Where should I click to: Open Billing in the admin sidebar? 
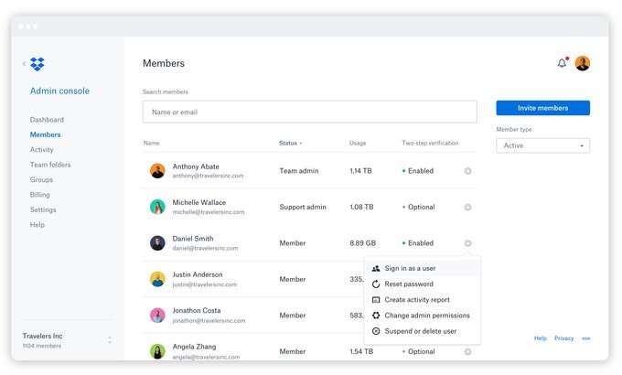[40, 195]
